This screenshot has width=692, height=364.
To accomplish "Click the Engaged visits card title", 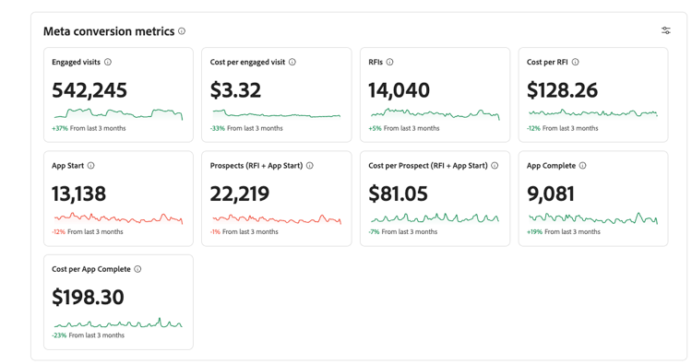I will (76, 62).
